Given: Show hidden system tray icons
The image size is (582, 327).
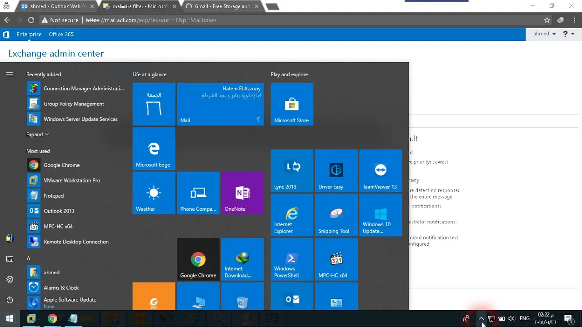Looking at the screenshot, I should pos(481,318).
